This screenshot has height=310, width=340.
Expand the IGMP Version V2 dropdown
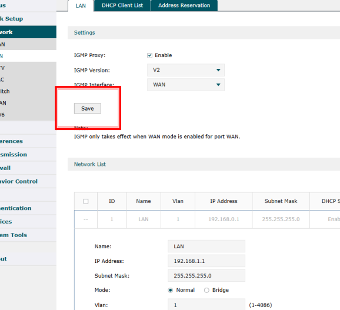[186, 70]
